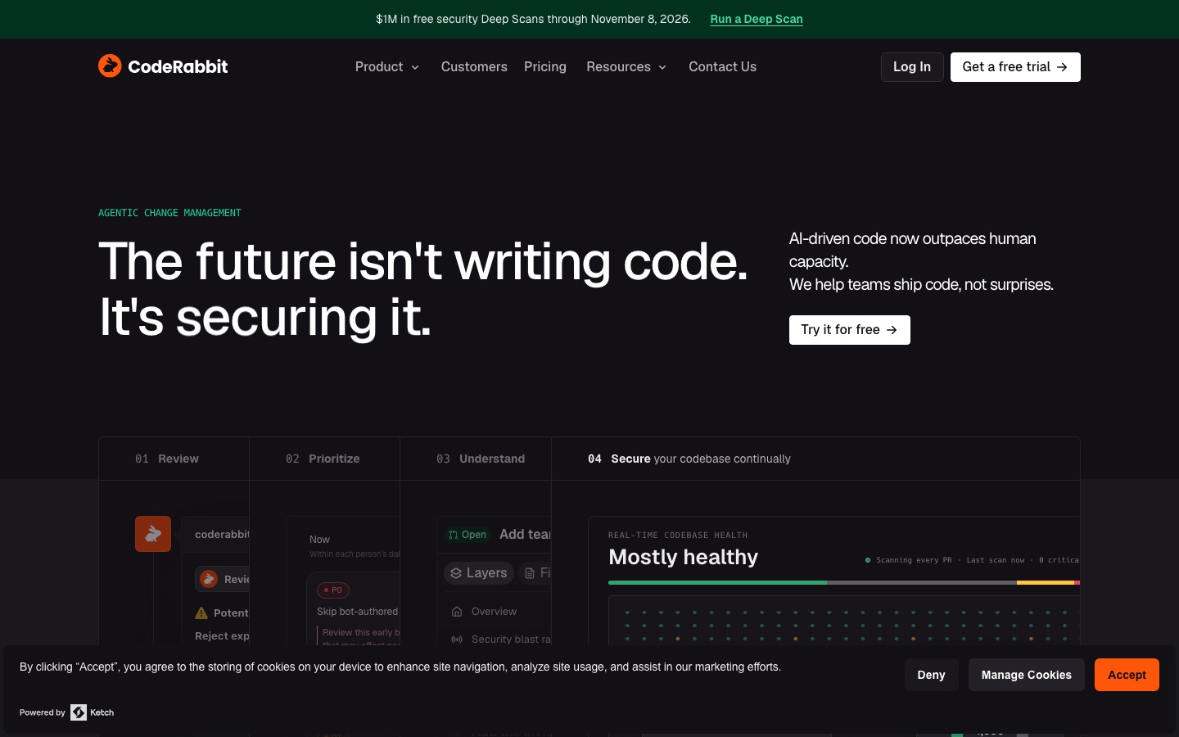Screen dimensions: 1179x737
Task: Click the codebase health progress bar
Action: coord(844,582)
